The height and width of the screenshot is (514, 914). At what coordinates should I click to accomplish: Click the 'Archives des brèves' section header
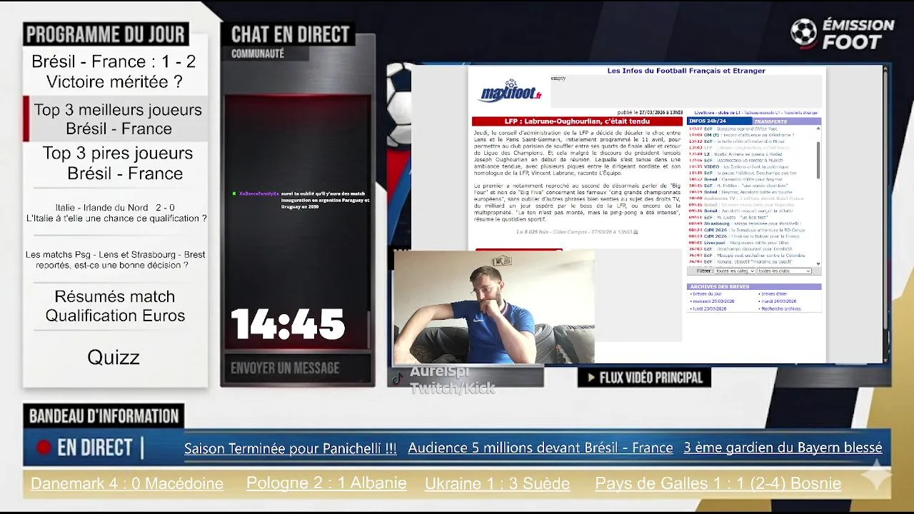tap(754, 286)
